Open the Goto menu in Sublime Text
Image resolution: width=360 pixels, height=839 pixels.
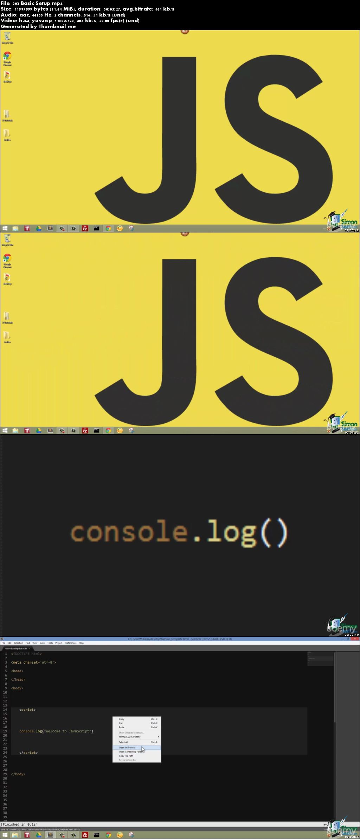42,643
